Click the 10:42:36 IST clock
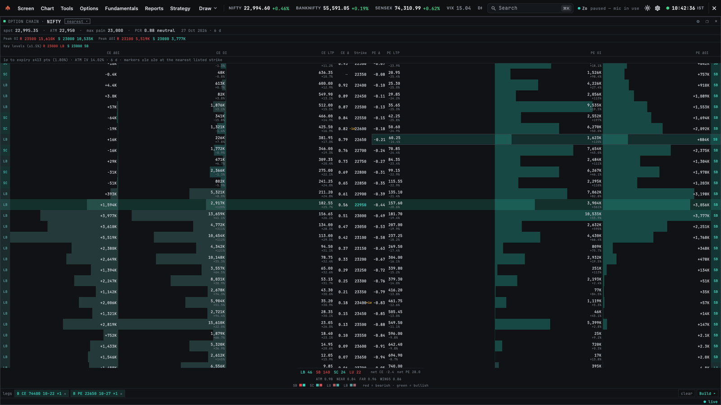721x405 pixels. click(685, 8)
